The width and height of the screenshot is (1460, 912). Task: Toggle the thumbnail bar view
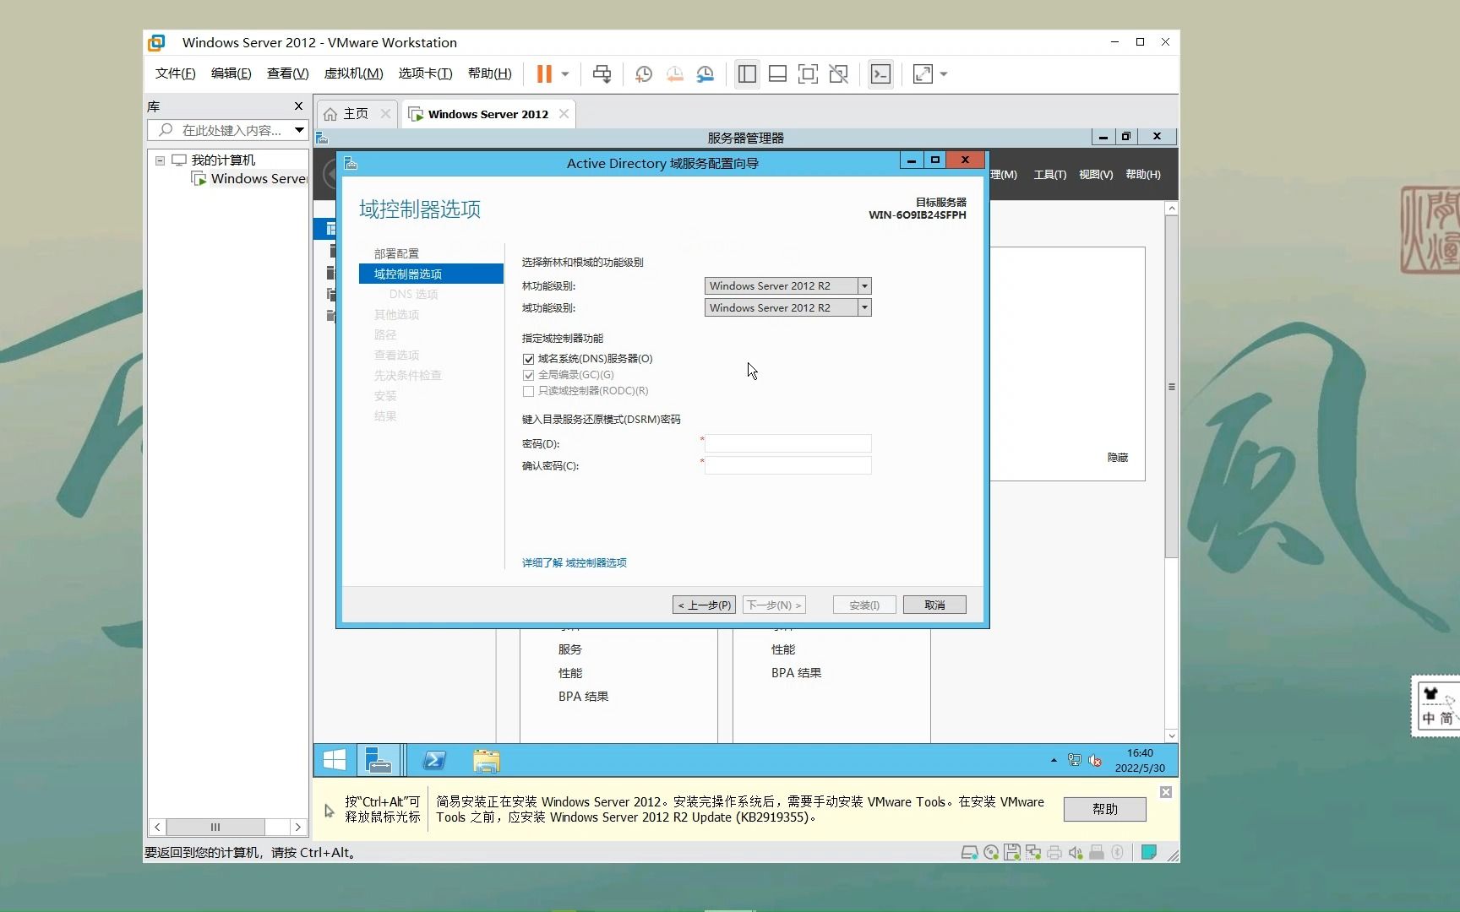point(777,74)
